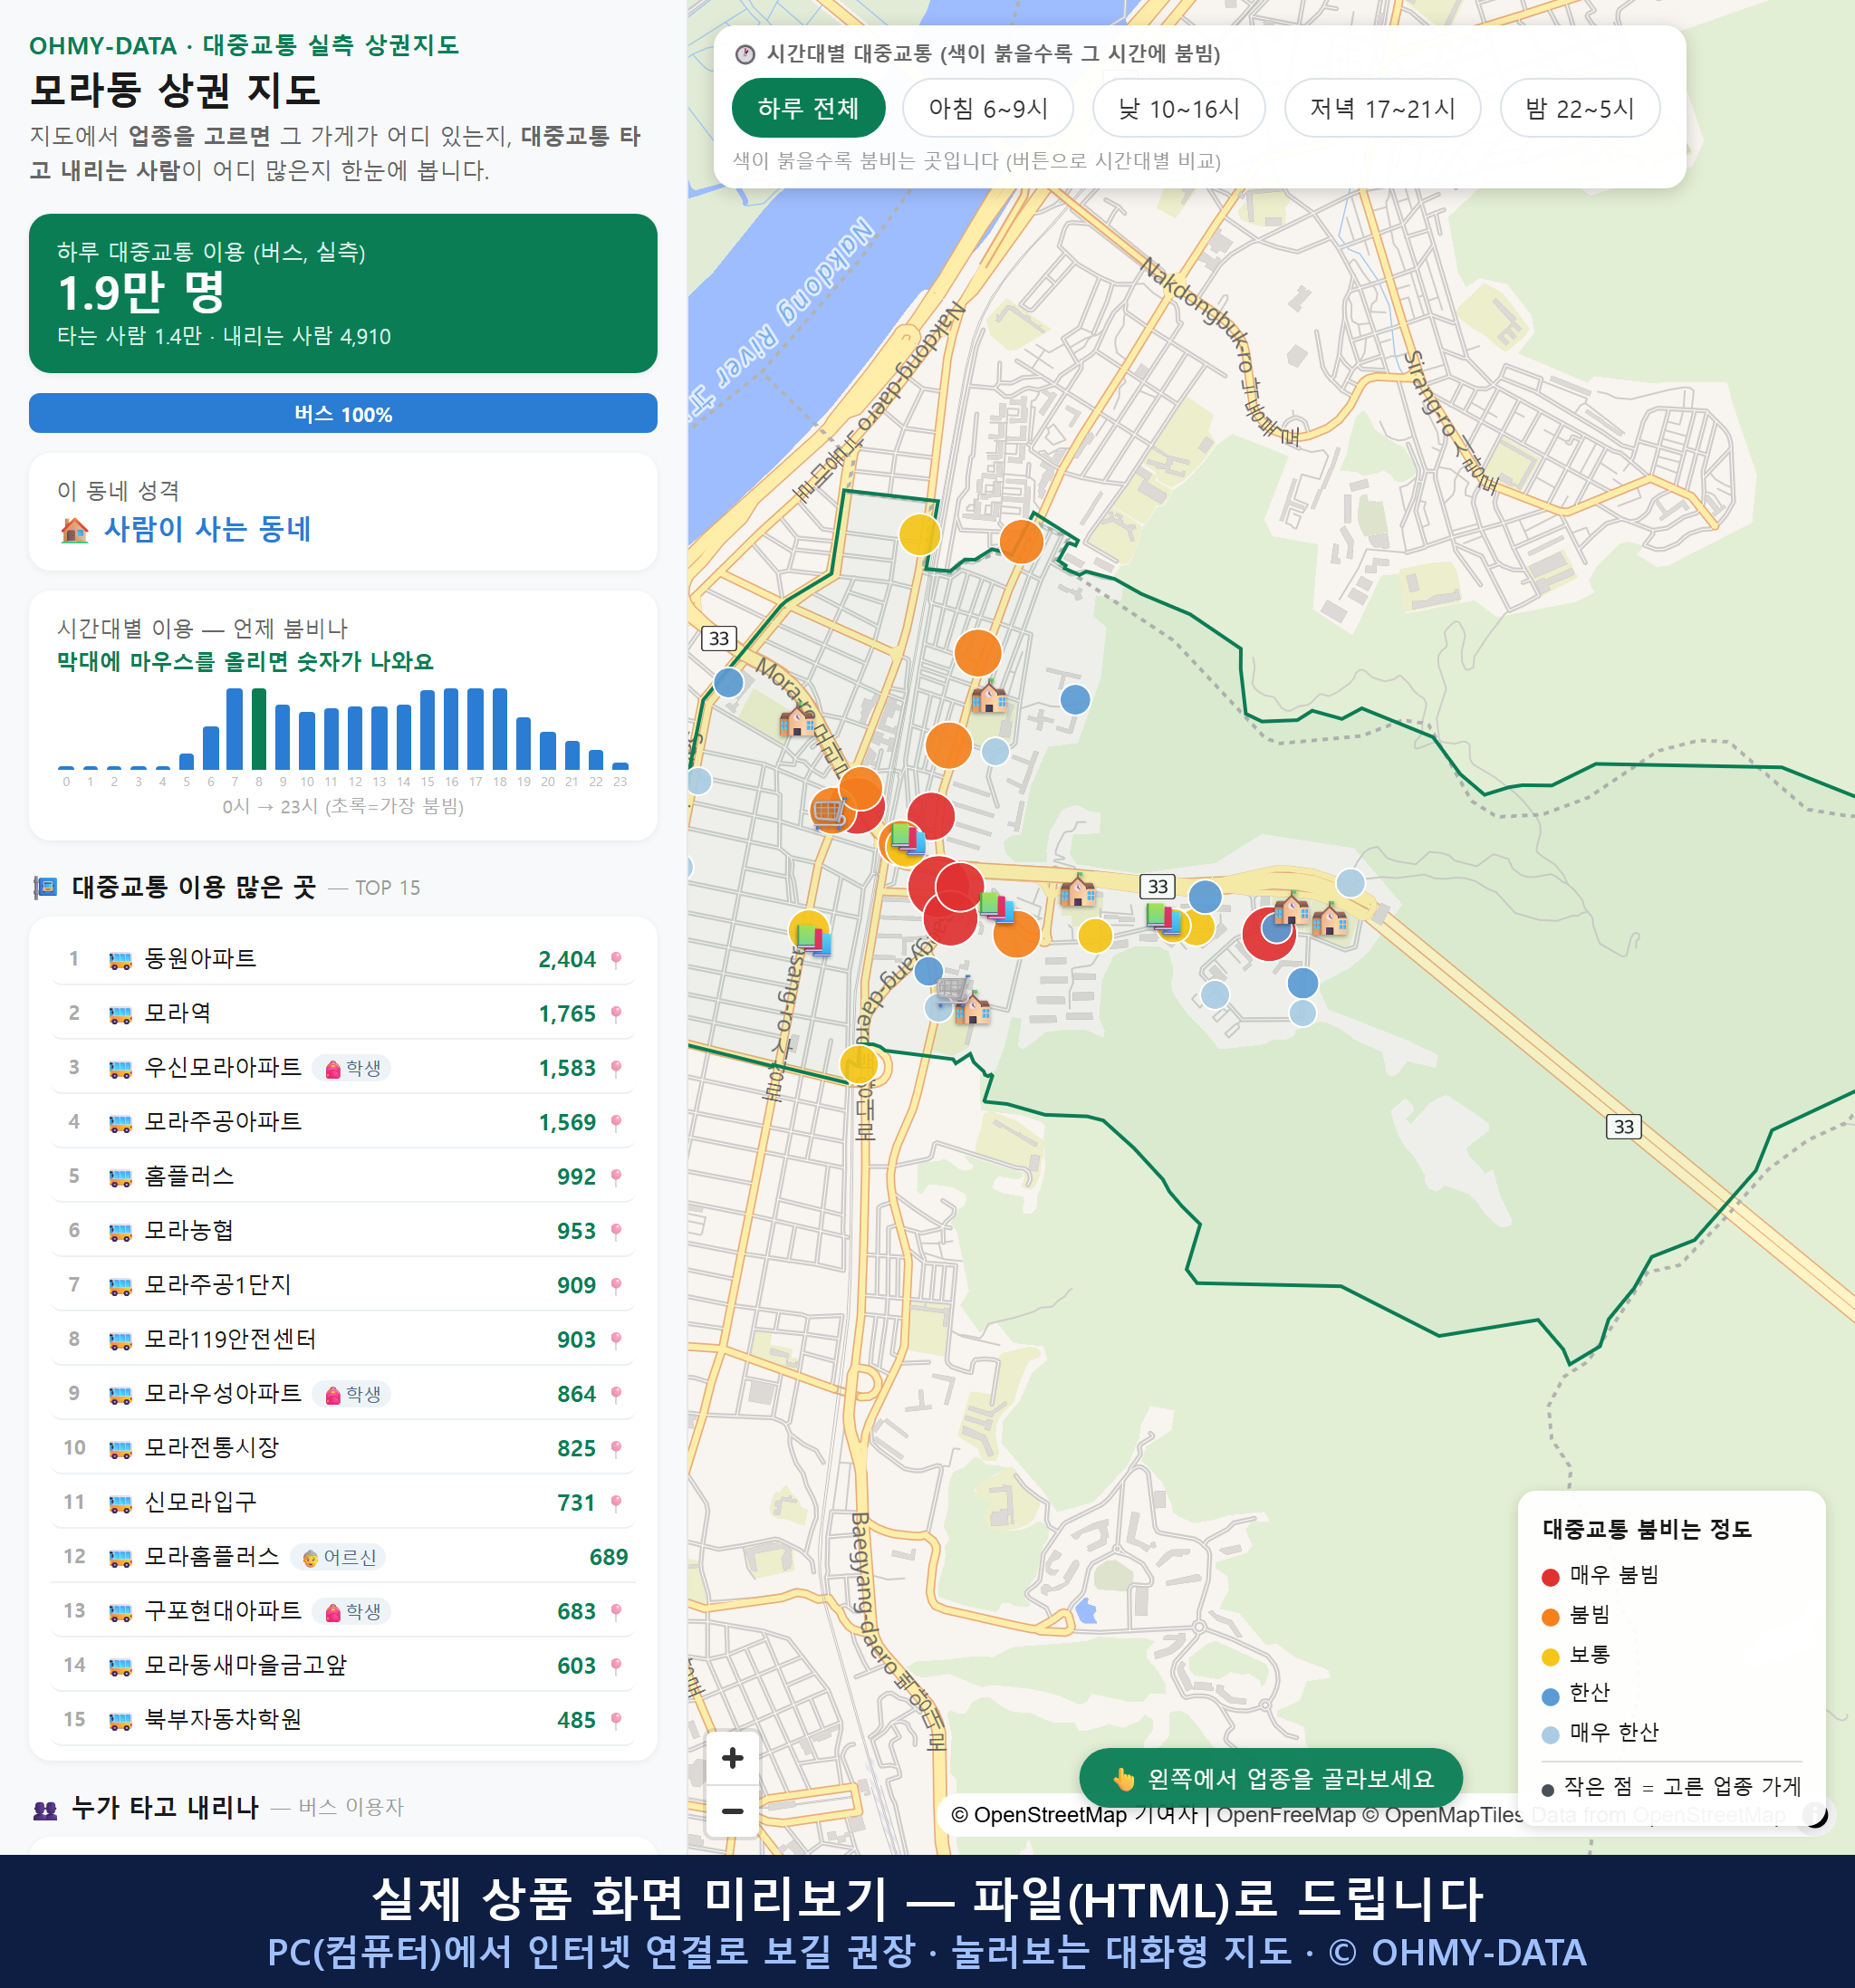The image size is (1855, 1988).
Task: Click the 보통 yellow legend swatch
Action: pyautogui.click(x=1550, y=1657)
